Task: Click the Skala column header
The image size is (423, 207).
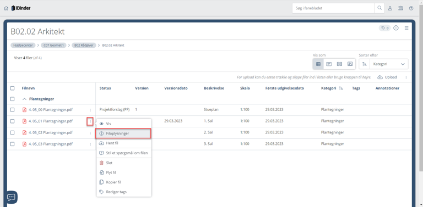Action: (245, 88)
